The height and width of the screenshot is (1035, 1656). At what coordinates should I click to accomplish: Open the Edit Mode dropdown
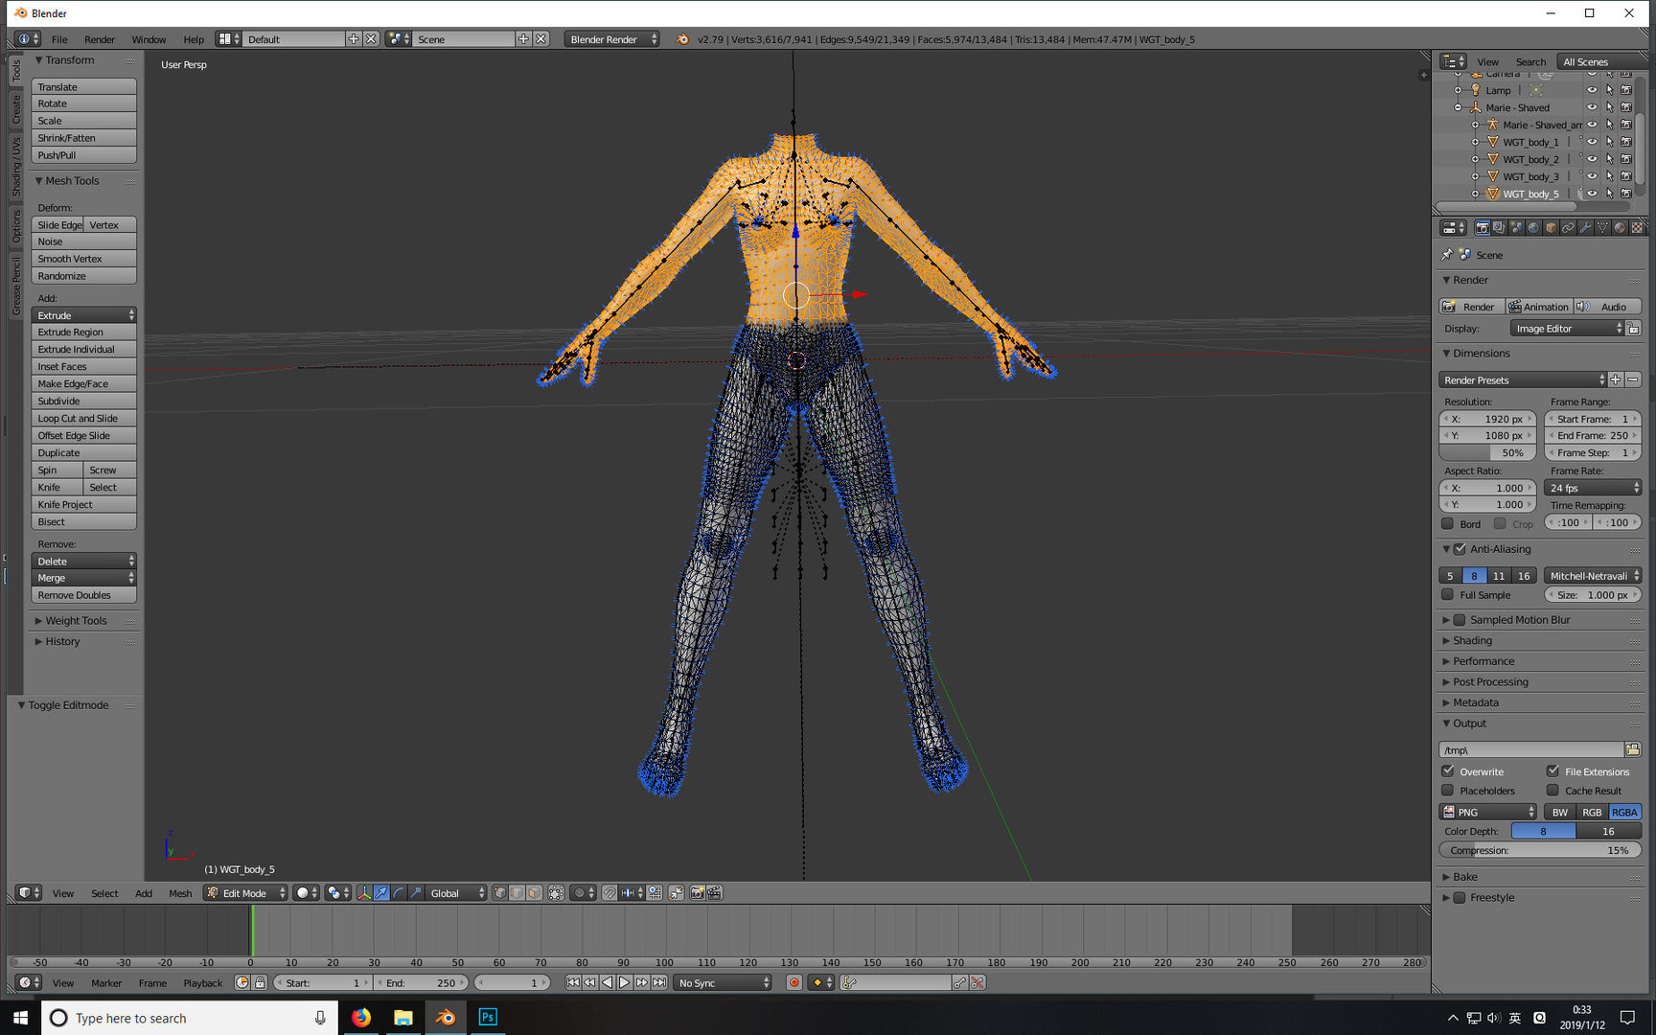[x=245, y=893]
